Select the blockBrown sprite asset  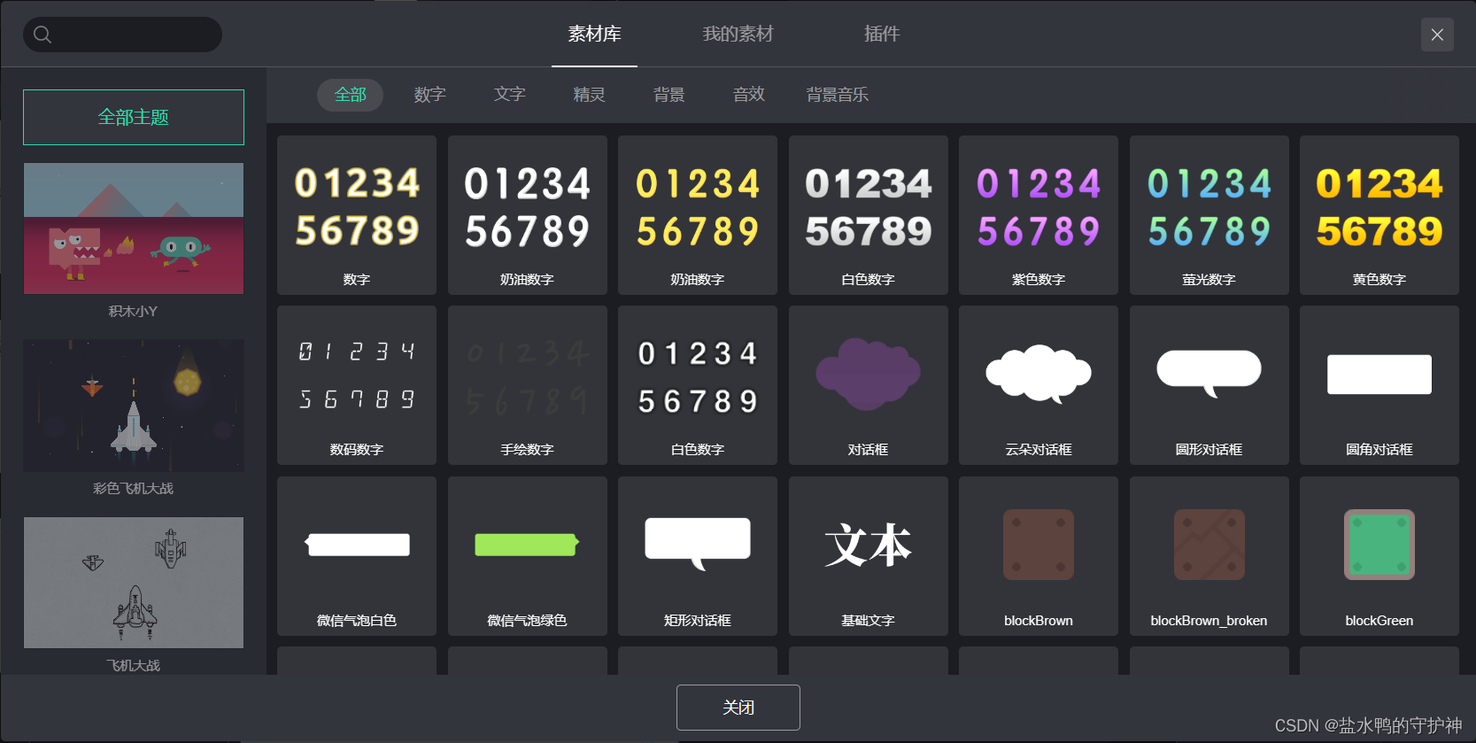[1039, 556]
